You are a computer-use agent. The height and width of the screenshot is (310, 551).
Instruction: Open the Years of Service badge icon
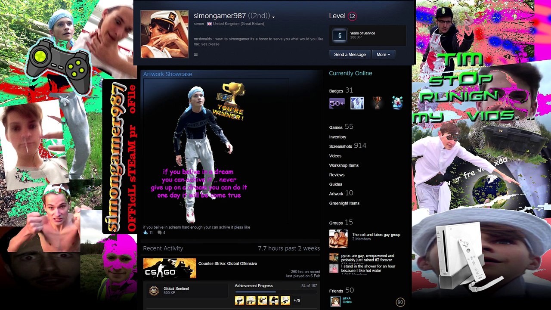click(x=340, y=36)
